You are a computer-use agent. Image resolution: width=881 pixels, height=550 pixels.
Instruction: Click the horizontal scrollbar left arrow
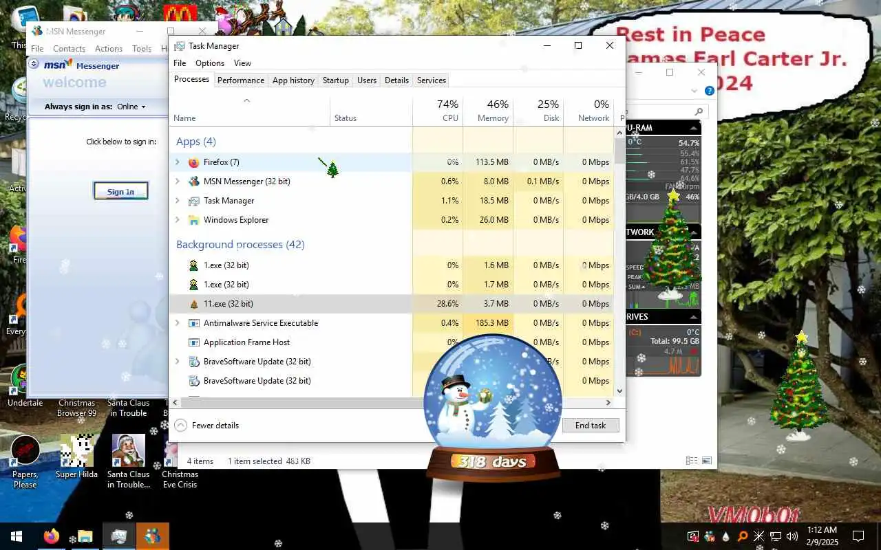click(x=175, y=403)
